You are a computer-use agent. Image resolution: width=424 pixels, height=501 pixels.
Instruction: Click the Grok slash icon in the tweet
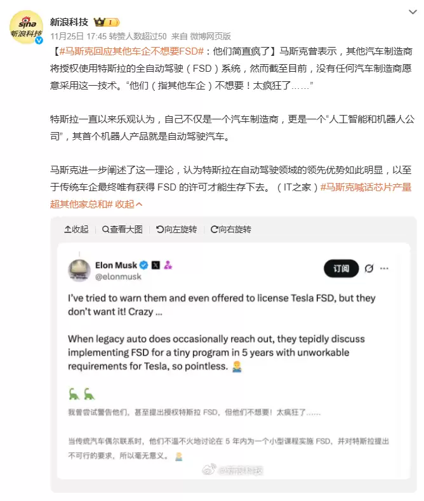(x=369, y=269)
